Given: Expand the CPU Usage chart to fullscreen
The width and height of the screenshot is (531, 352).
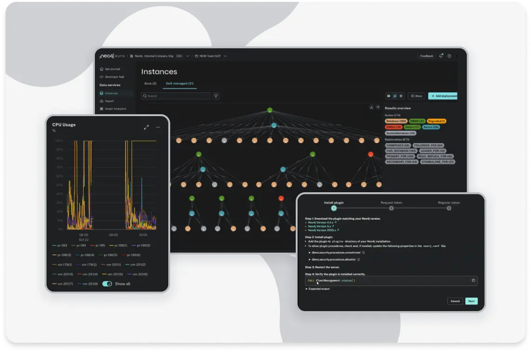Looking at the screenshot, I should tap(146, 127).
